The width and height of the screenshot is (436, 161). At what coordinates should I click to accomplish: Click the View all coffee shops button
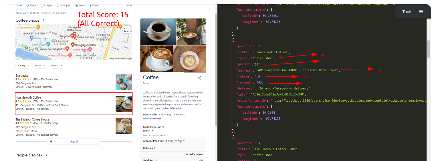[74, 141]
